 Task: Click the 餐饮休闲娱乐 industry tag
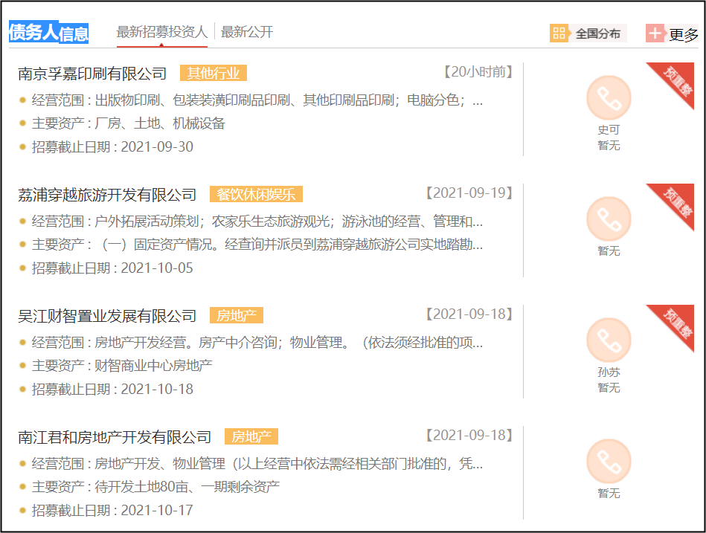256,194
